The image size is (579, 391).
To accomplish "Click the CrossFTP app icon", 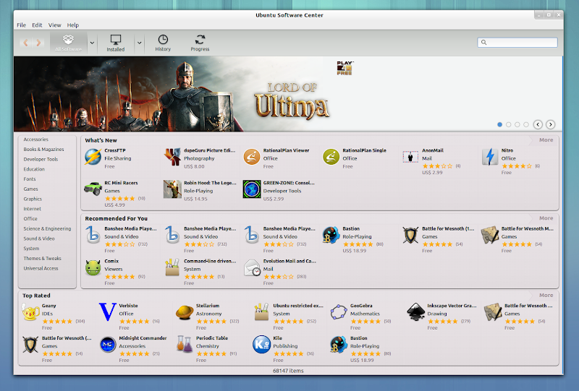I will pyautogui.click(x=93, y=156).
